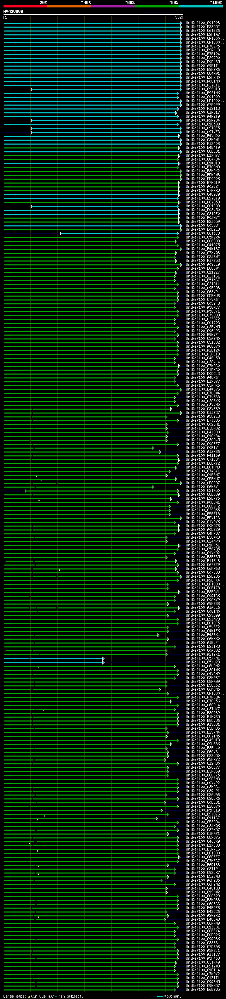Click the Large gaps legend text
Screen dimensions: 226x999
click(x=43, y=996)
